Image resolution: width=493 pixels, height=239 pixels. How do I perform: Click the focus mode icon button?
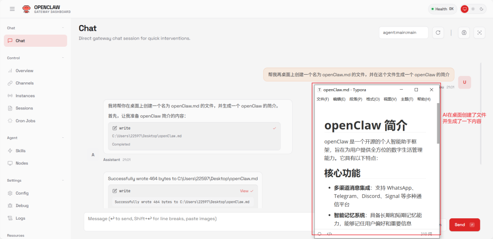(x=479, y=33)
